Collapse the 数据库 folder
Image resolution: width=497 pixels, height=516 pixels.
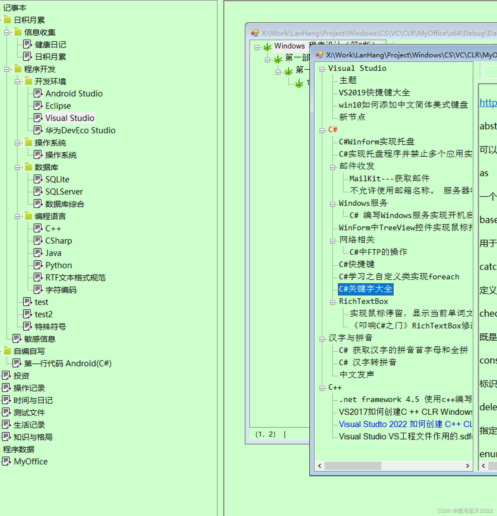(17, 168)
